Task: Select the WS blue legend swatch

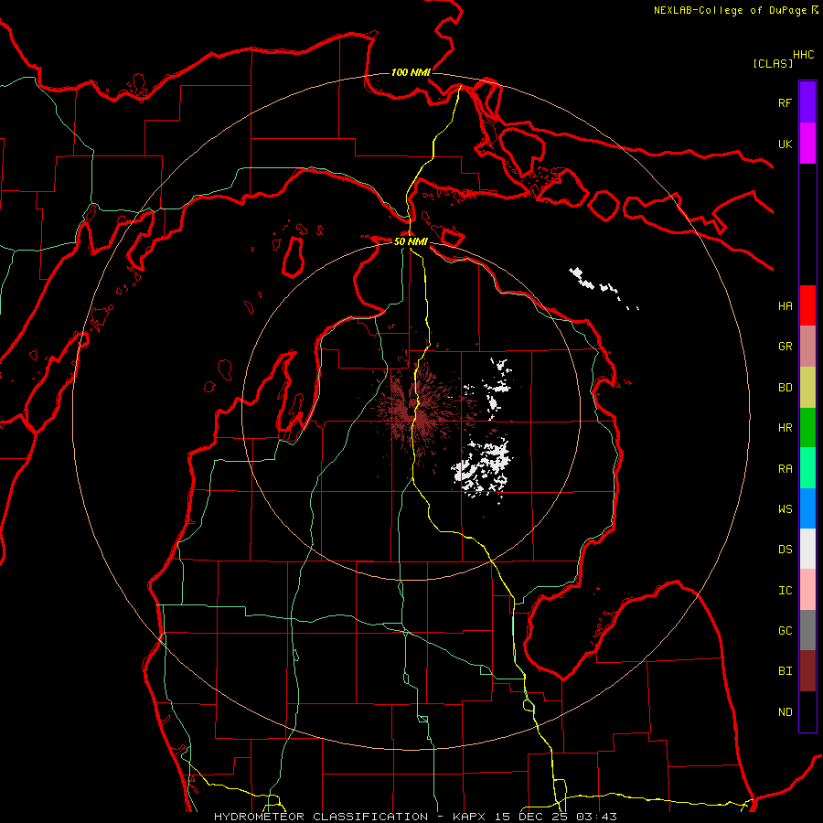Action: coord(807,508)
